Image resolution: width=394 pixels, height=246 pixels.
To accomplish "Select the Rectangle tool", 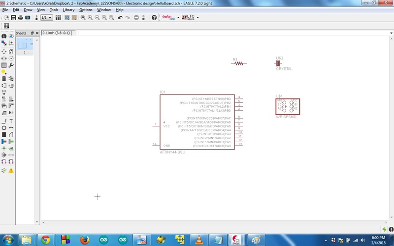I will click(4, 135).
